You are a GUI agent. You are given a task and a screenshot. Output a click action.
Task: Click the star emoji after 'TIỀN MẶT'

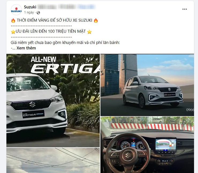point(89,32)
